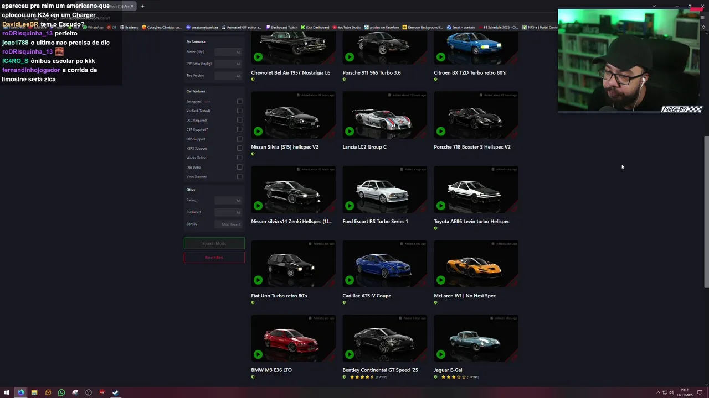Click green play icon on Chevrolet Bel Air card
709x398 pixels.
(x=258, y=57)
